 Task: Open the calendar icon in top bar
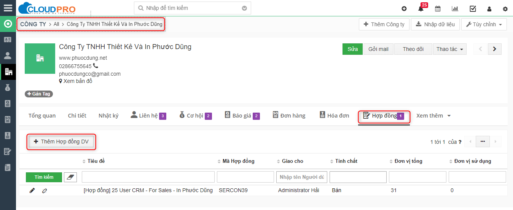pyautogui.click(x=438, y=9)
